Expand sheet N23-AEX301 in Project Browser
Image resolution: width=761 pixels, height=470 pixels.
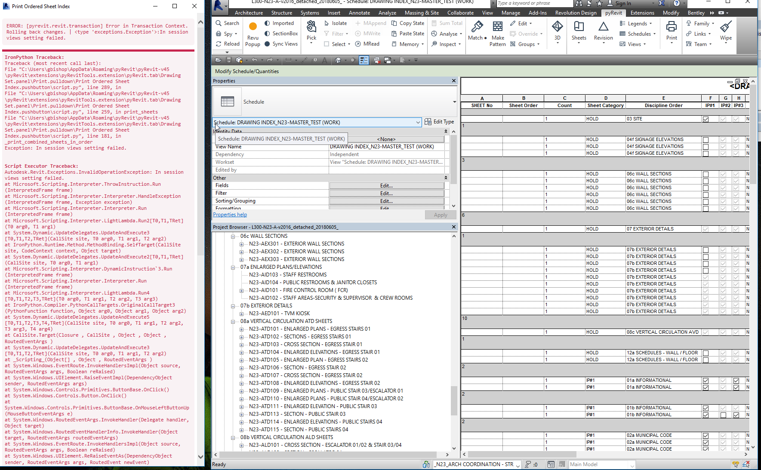(x=241, y=244)
